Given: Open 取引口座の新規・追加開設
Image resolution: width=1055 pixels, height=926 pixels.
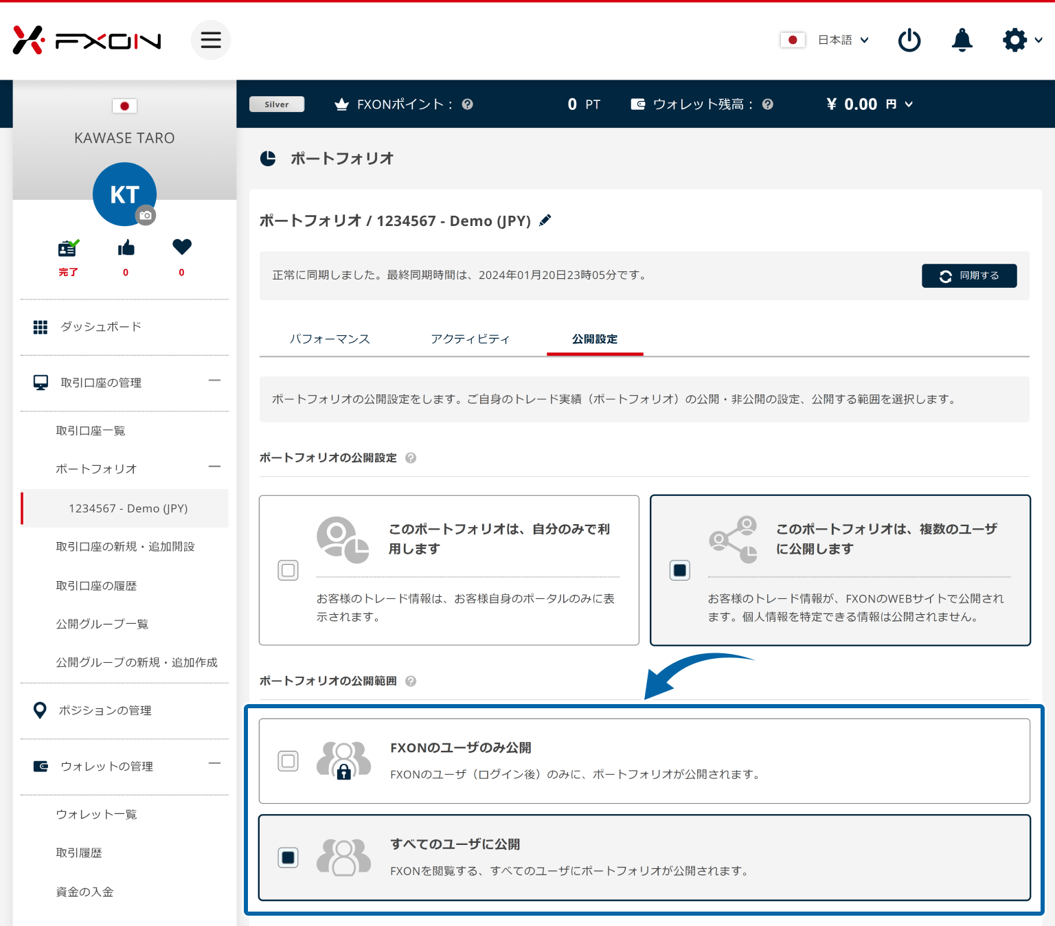Looking at the screenshot, I should click(124, 547).
